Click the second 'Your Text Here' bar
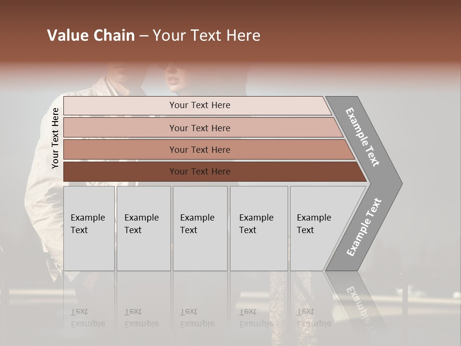 point(199,128)
